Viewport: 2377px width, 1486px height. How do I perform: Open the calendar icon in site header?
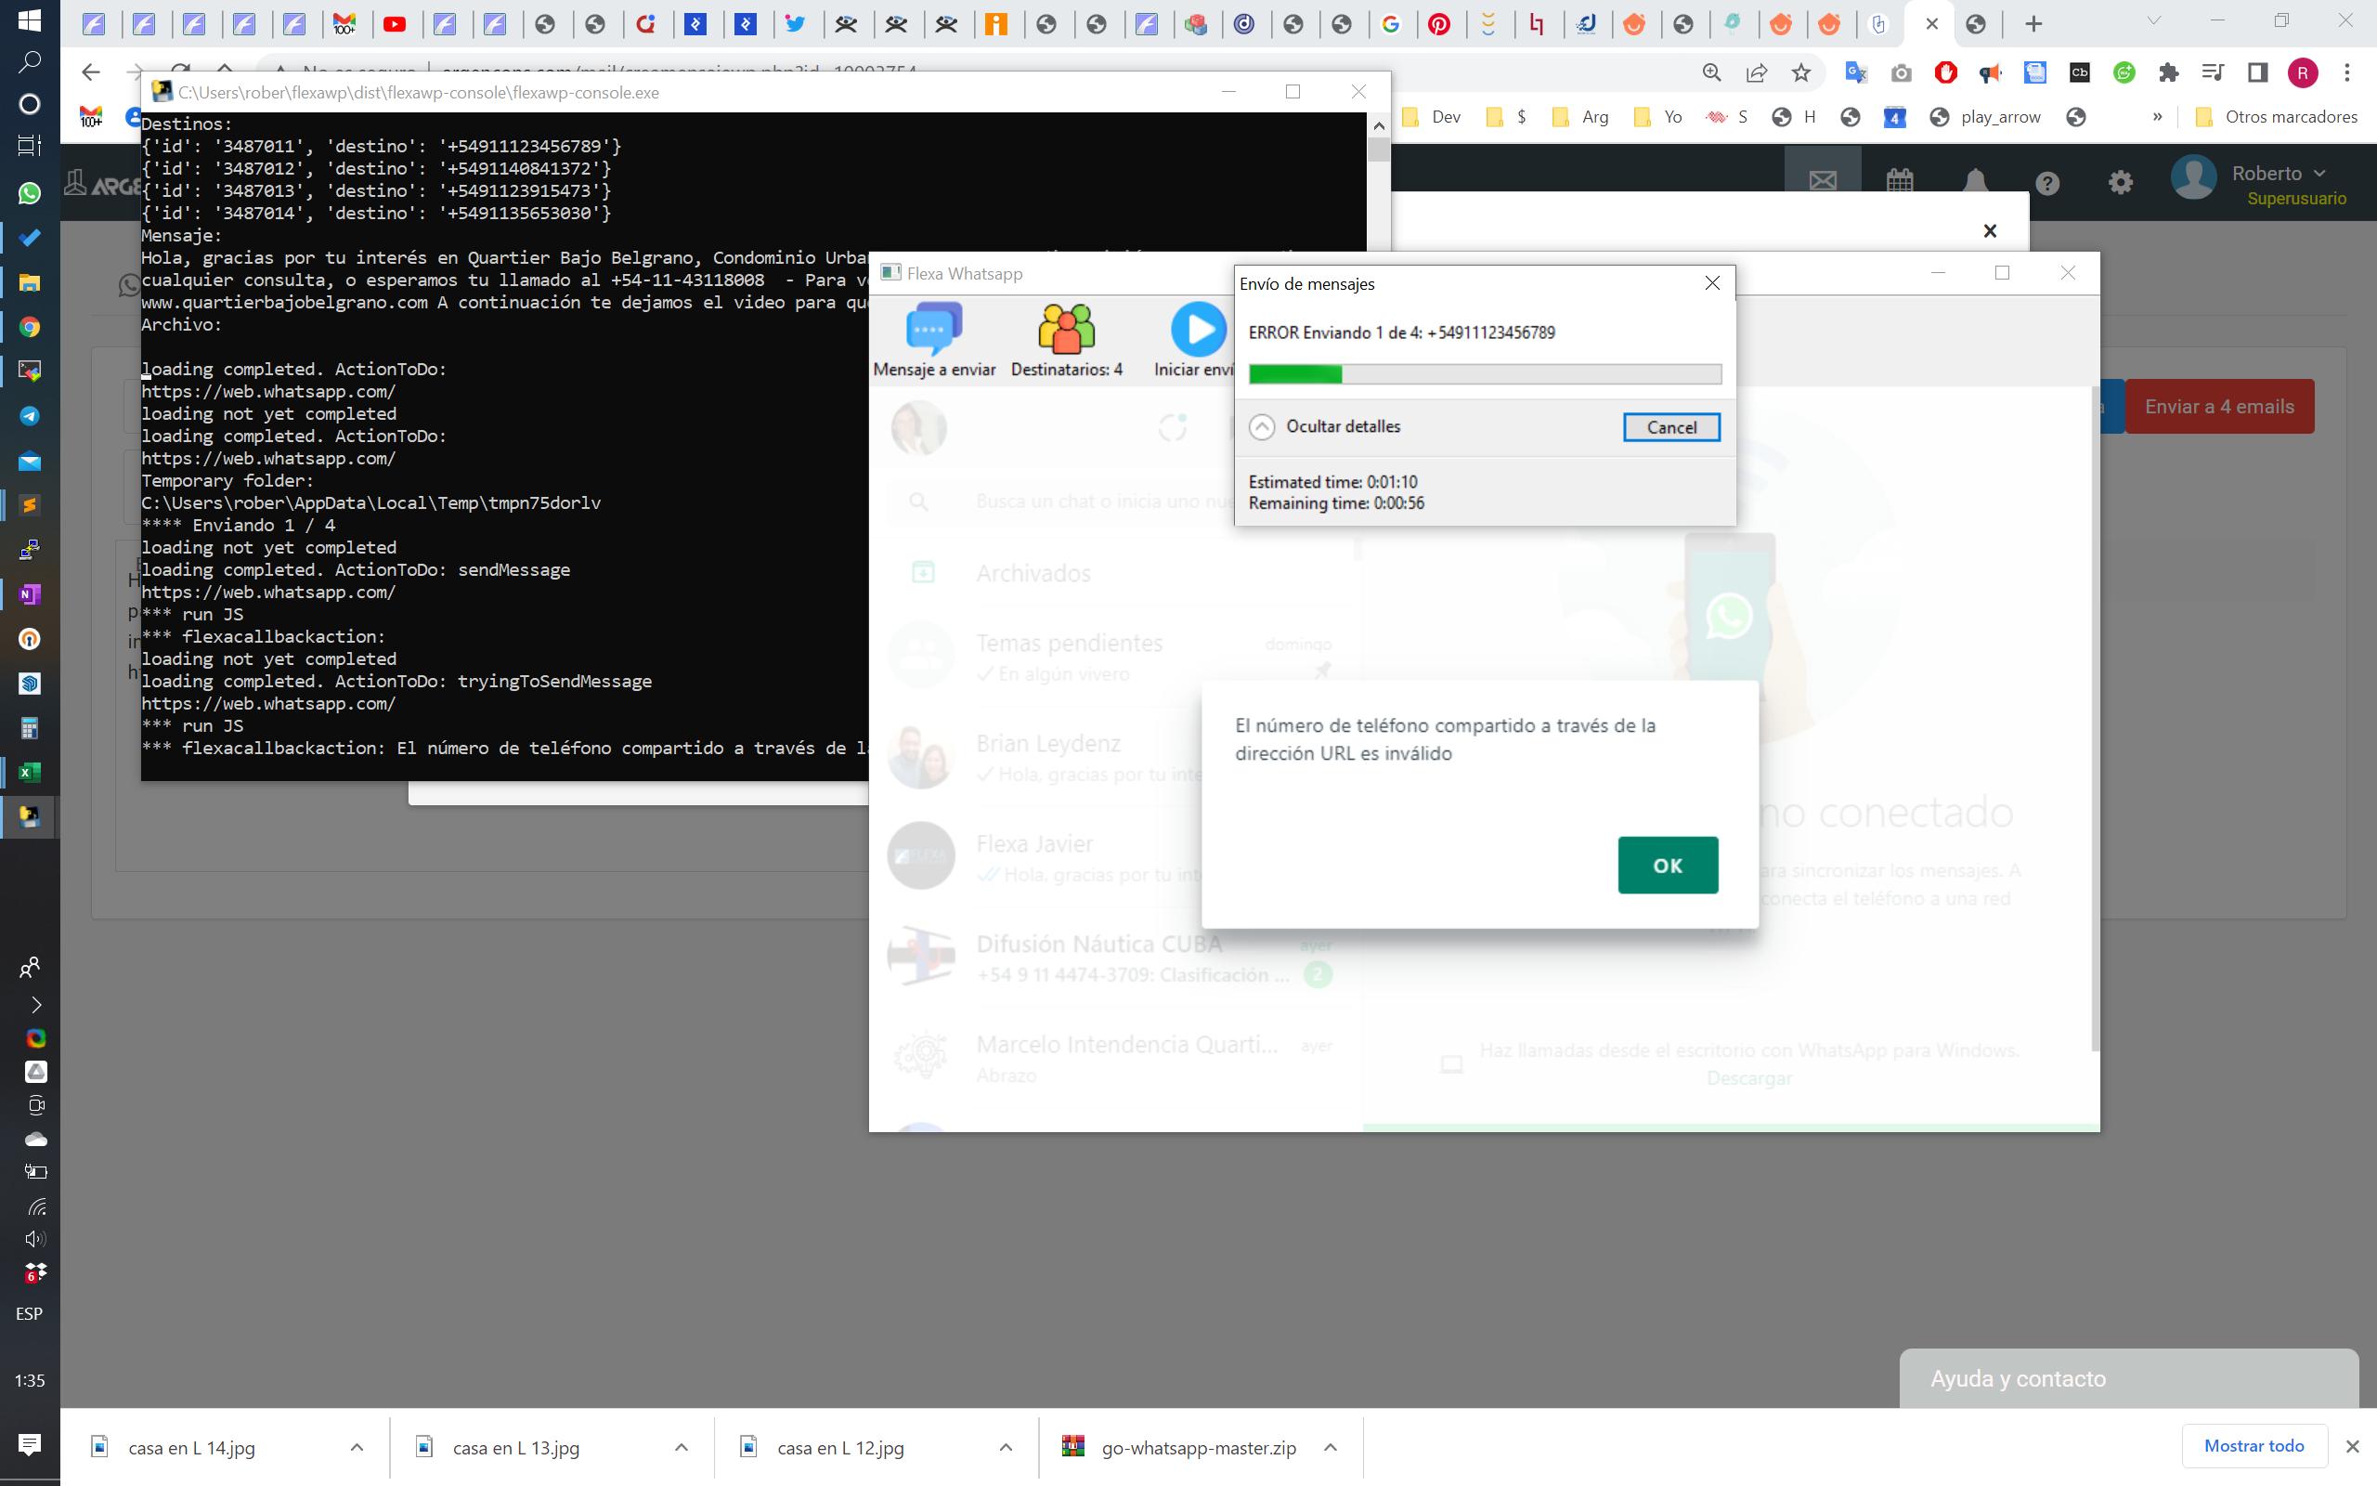click(x=1900, y=181)
